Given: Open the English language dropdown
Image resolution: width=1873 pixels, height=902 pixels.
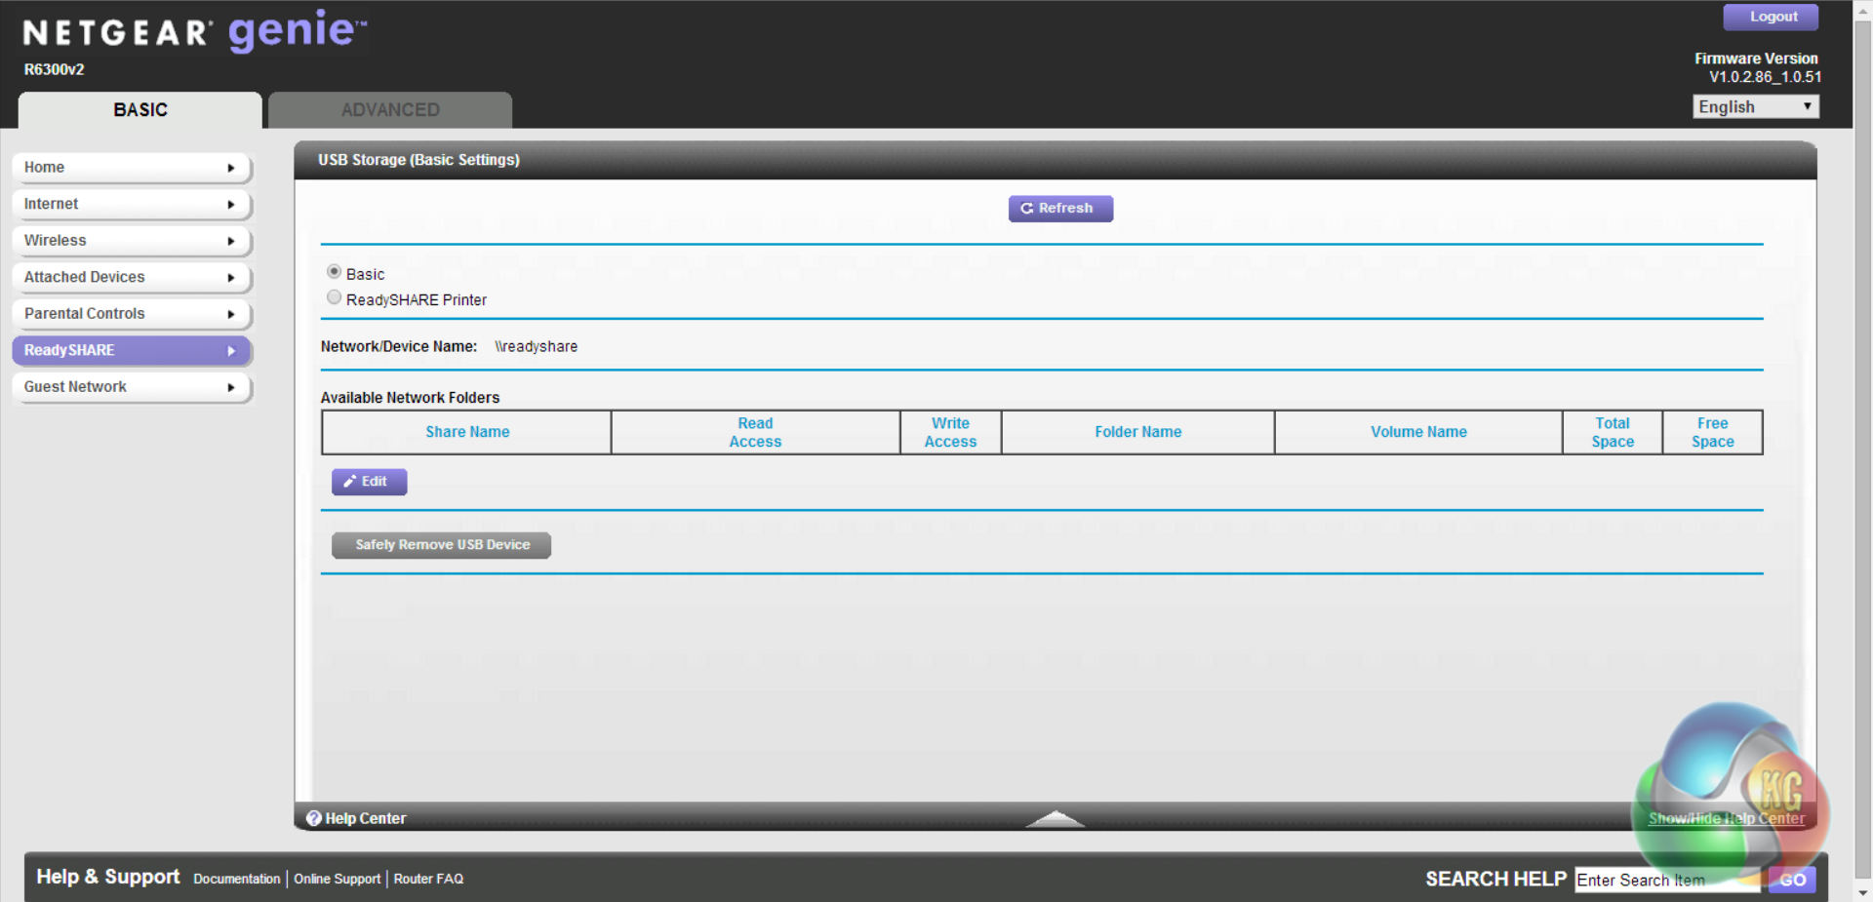Looking at the screenshot, I should [x=1756, y=106].
